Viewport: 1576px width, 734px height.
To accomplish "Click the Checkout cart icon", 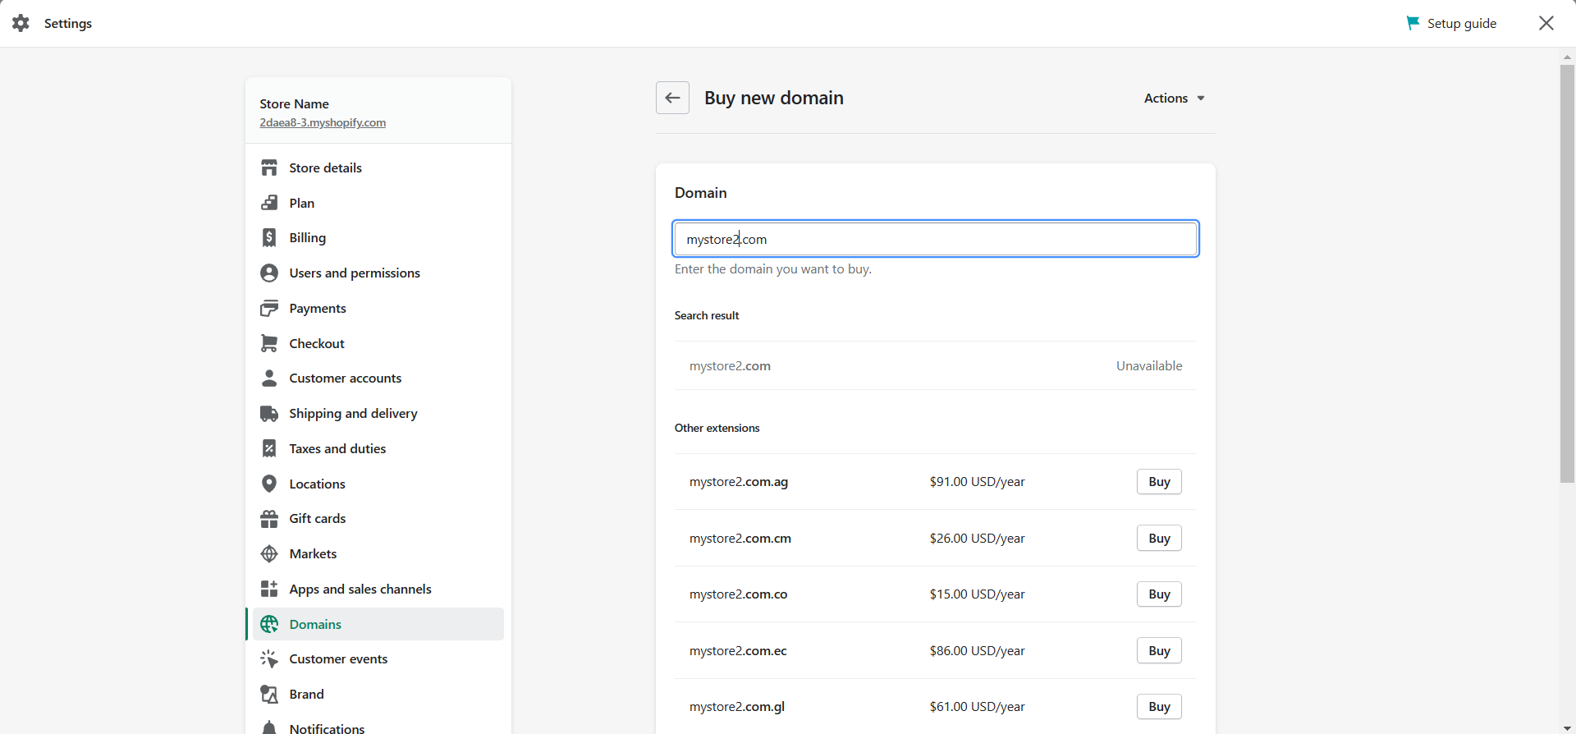I will click(269, 343).
